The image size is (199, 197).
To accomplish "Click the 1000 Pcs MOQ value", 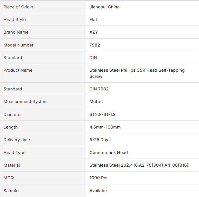I will pyautogui.click(x=99, y=178).
